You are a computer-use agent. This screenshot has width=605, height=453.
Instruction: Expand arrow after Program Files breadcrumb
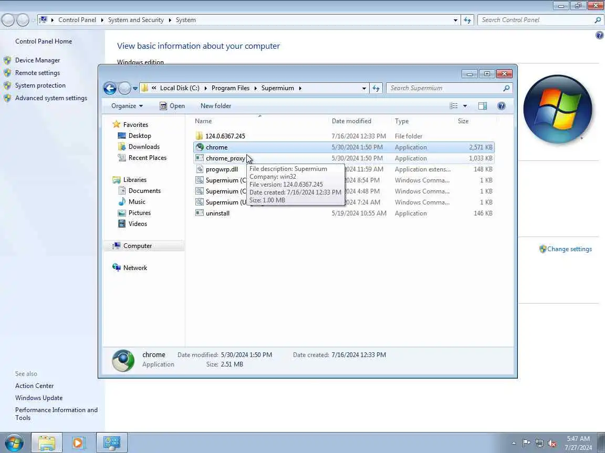tap(255, 88)
